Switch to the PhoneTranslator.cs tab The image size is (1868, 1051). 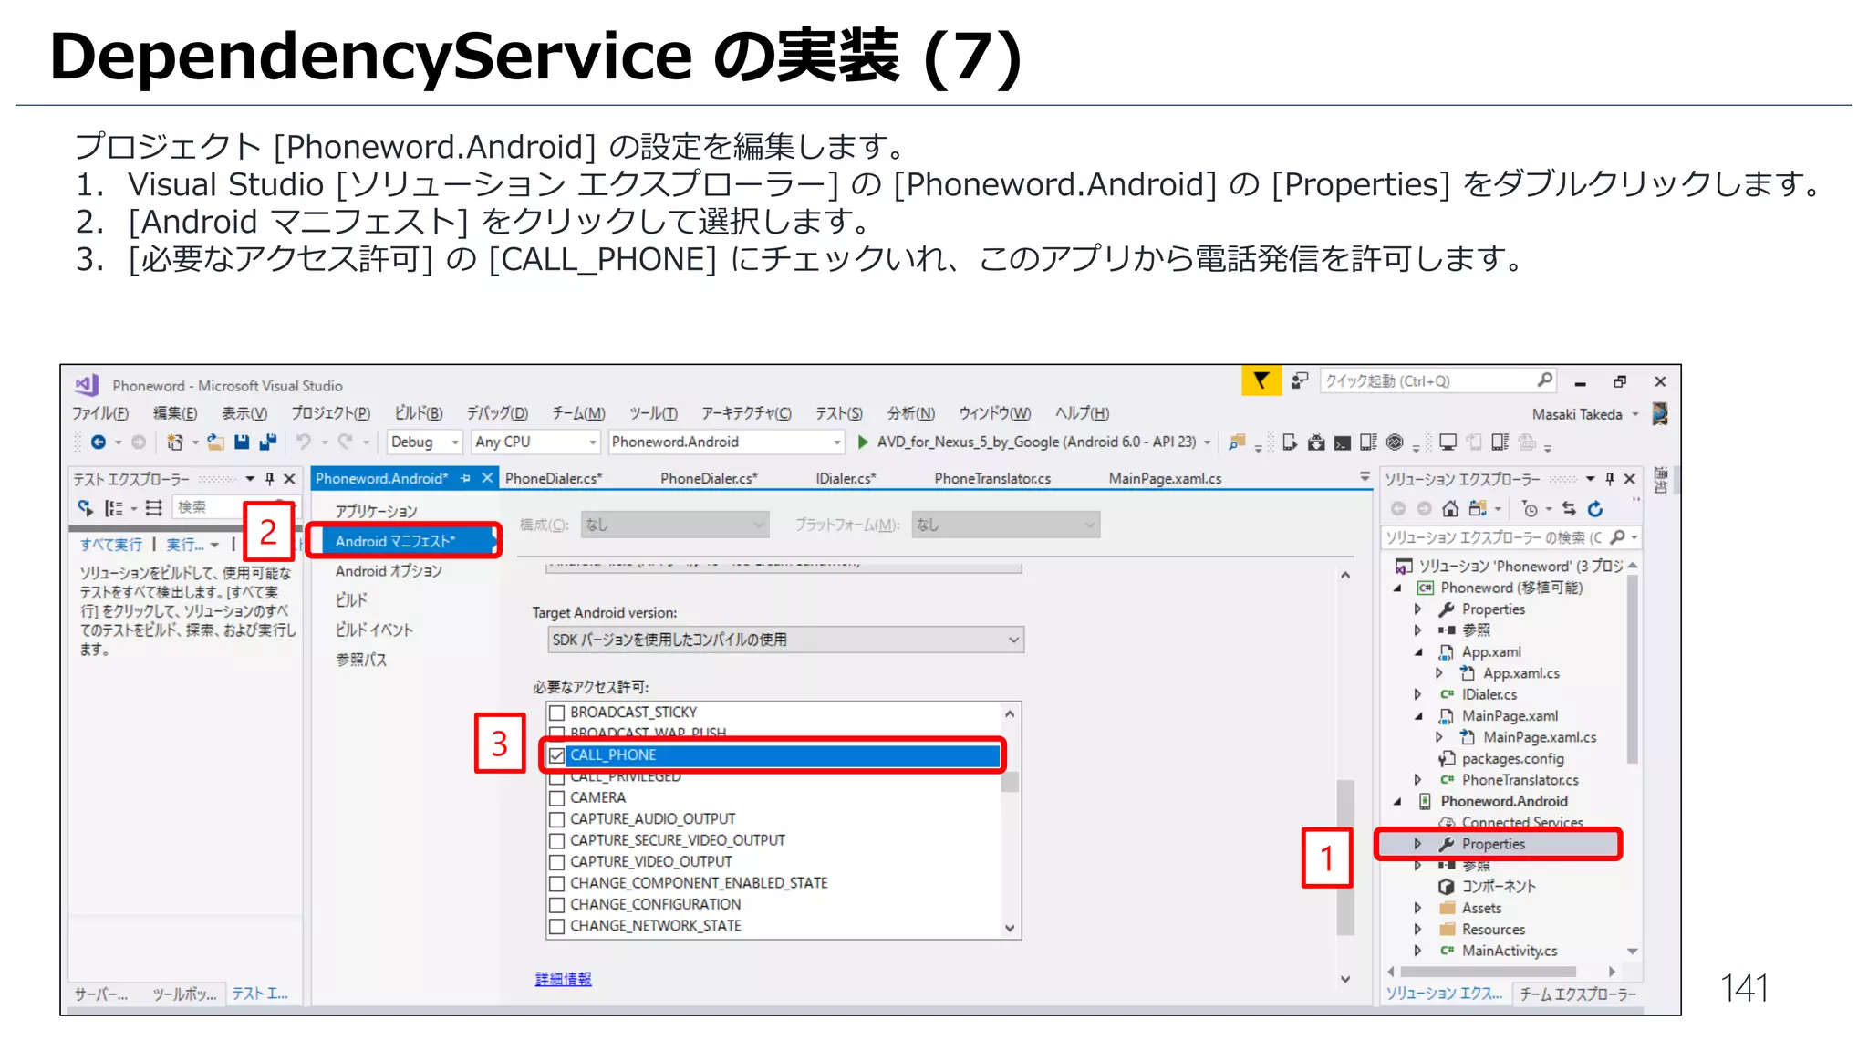pyautogui.click(x=992, y=478)
